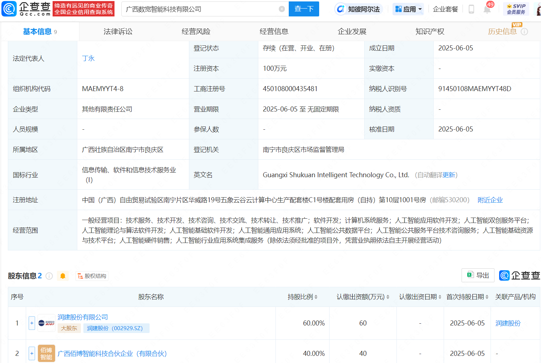Screen dimensions: 541x363
Task: Switch to the 历史信息 VIP tab
Action: click(x=502, y=31)
